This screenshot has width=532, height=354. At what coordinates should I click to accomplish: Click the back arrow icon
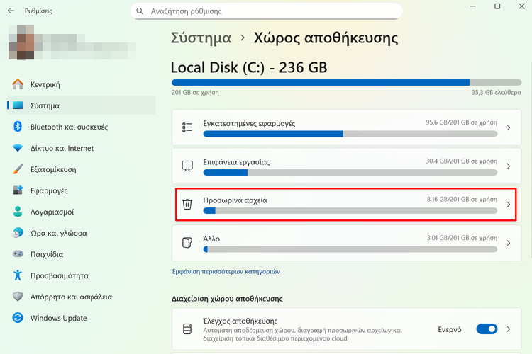[11, 11]
